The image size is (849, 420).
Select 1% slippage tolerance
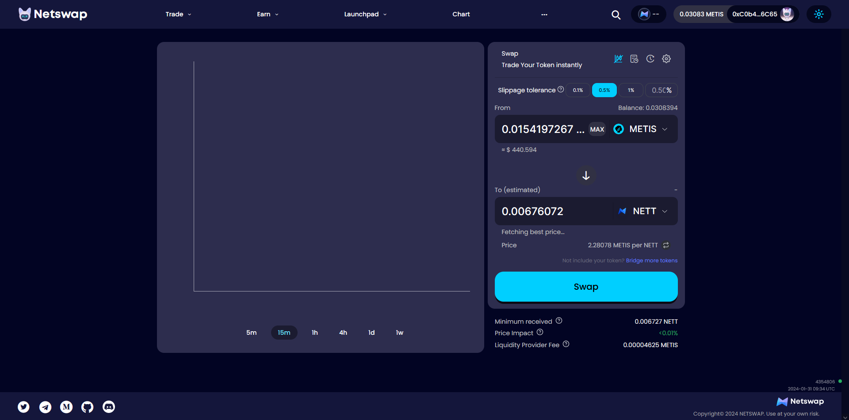tap(631, 90)
